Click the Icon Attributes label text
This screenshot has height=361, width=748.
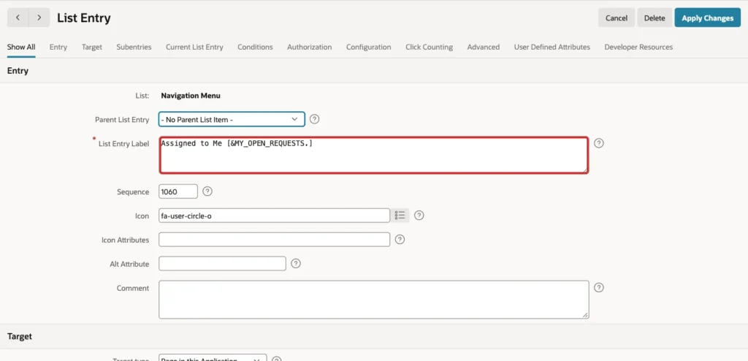pyautogui.click(x=126, y=240)
